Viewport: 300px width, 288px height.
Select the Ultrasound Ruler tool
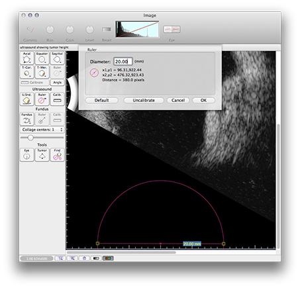[x=42, y=99]
